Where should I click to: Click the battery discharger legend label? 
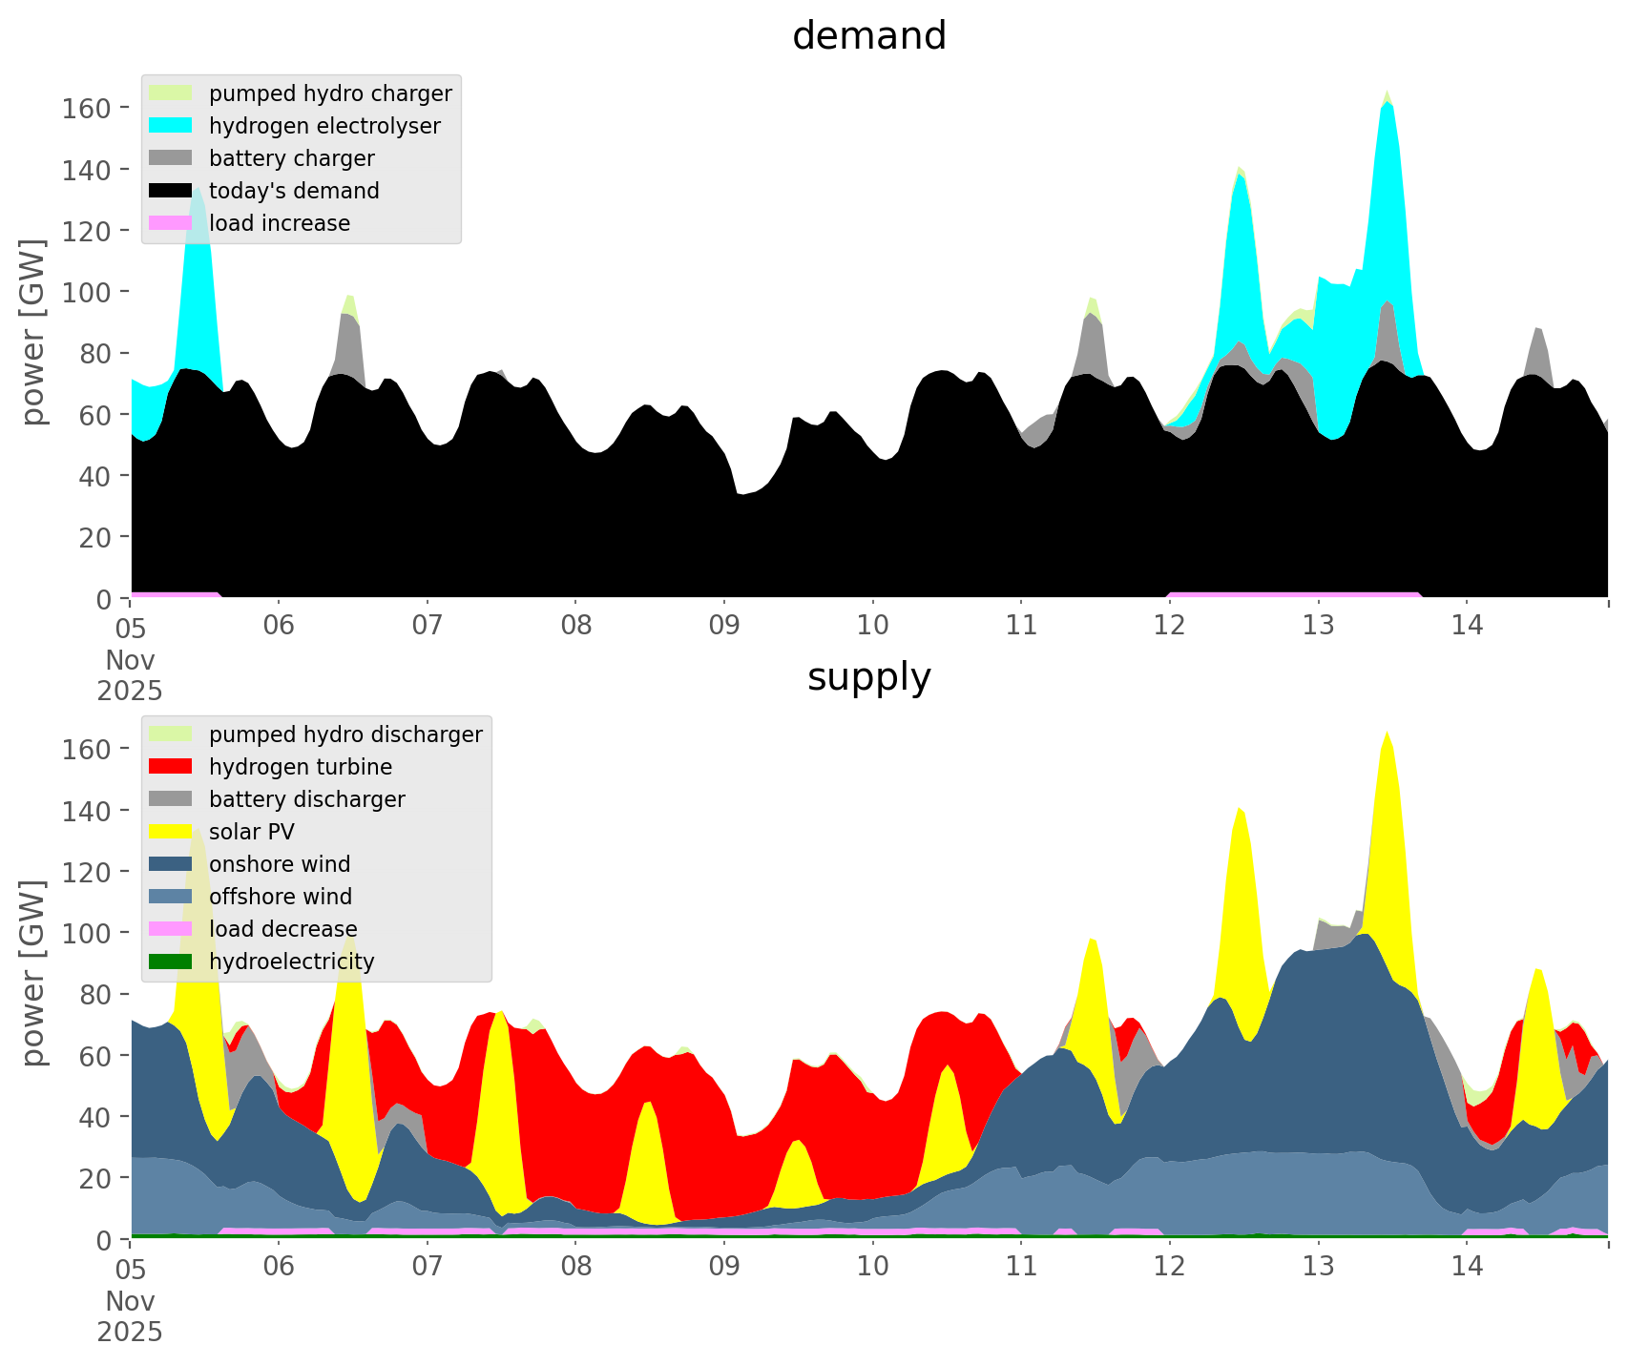click(306, 799)
